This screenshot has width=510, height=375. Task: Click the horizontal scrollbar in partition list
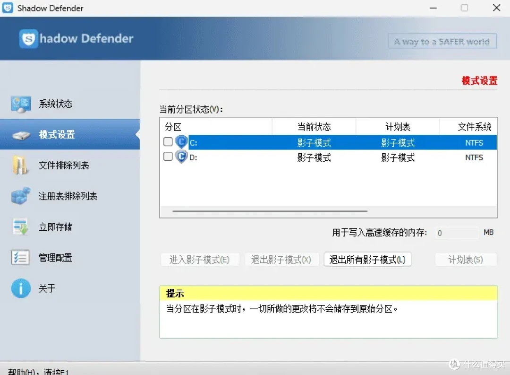point(270,211)
